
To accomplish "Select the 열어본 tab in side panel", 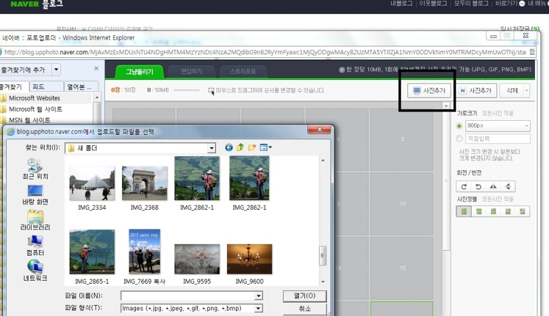I will (81, 87).
